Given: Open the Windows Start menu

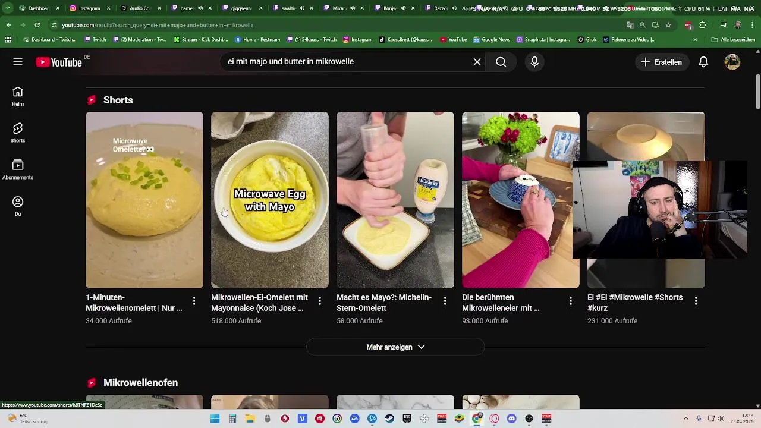Looking at the screenshot, I should 215,418.
